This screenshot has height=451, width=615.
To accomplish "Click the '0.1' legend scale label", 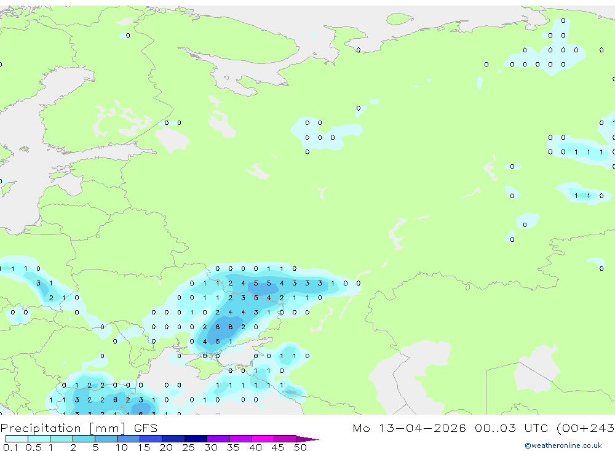I will [10, 447].
